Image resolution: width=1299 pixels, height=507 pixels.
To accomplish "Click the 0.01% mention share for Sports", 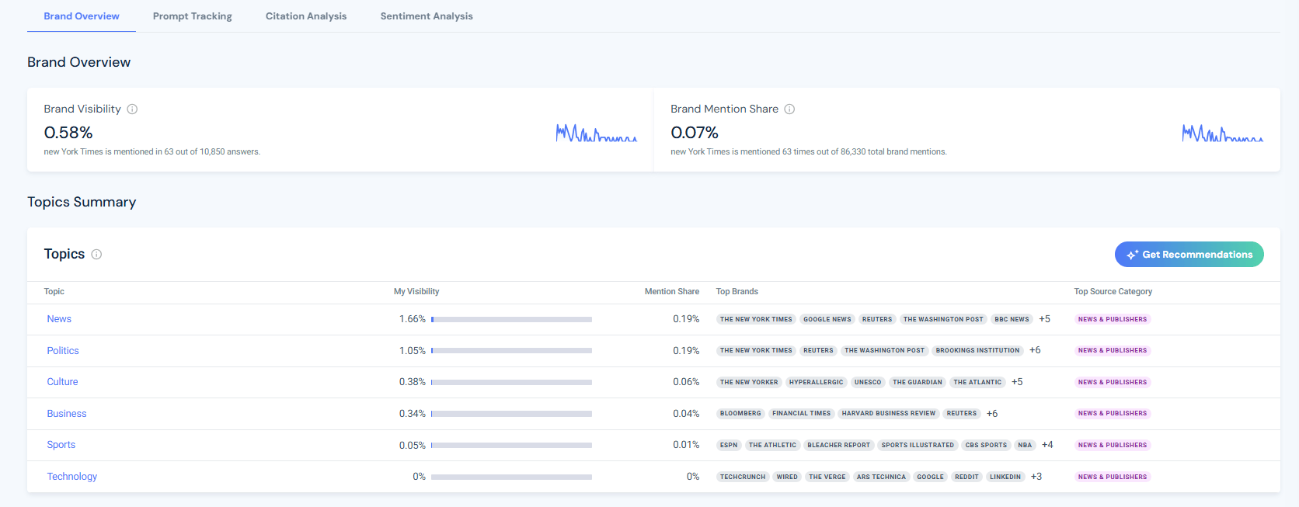I will pyautogui.click(x=686, y=445).
